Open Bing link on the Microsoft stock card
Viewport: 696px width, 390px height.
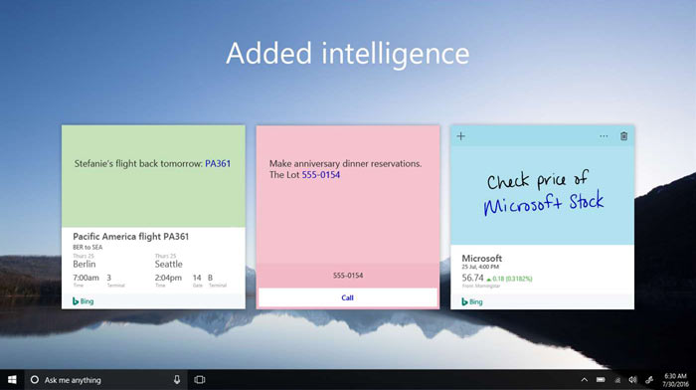(472, 301)
